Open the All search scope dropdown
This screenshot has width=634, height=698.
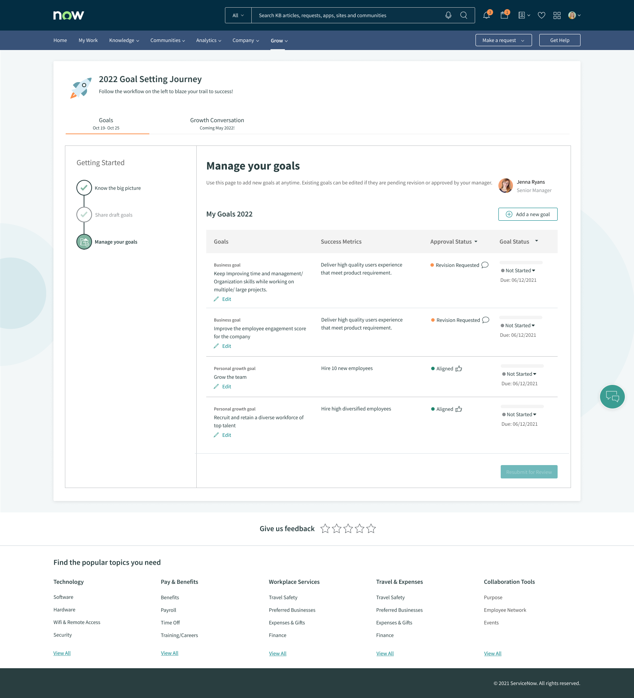pos(238,15)
